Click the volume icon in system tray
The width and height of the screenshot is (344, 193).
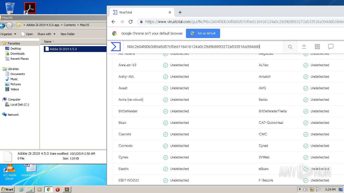point(306,190)
